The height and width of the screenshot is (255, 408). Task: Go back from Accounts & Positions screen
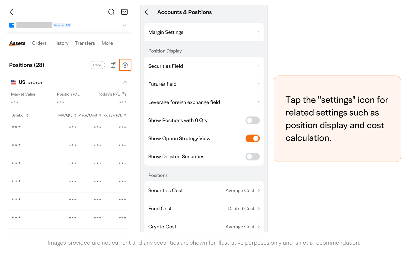[x=147, y=12]
